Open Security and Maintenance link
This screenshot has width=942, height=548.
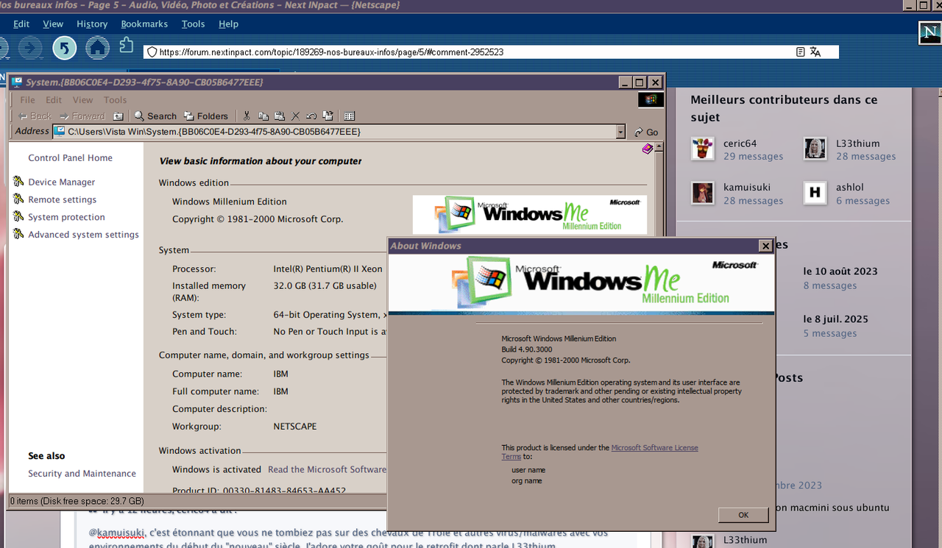[82, 474]
